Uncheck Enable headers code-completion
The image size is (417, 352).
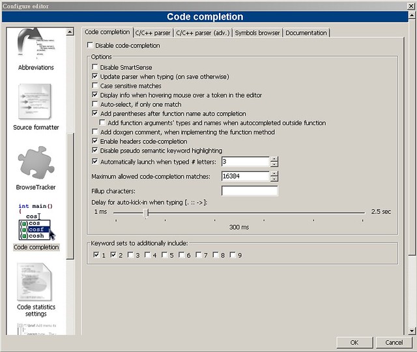click(94, 141)
